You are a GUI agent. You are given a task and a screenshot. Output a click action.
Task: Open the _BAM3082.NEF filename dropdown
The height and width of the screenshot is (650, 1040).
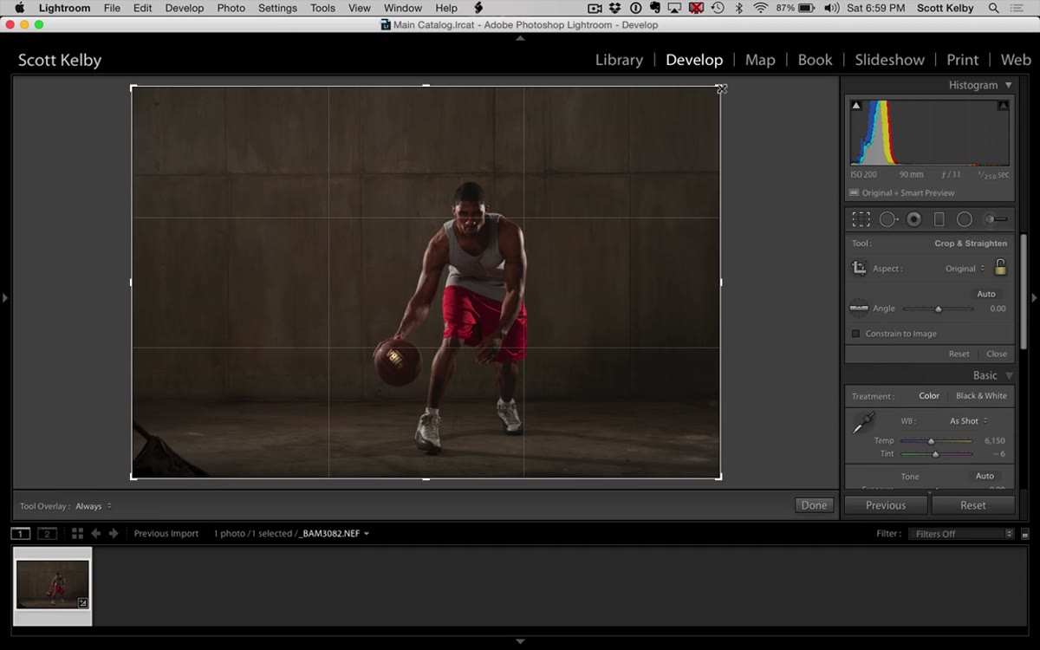(x=335, y=534)
